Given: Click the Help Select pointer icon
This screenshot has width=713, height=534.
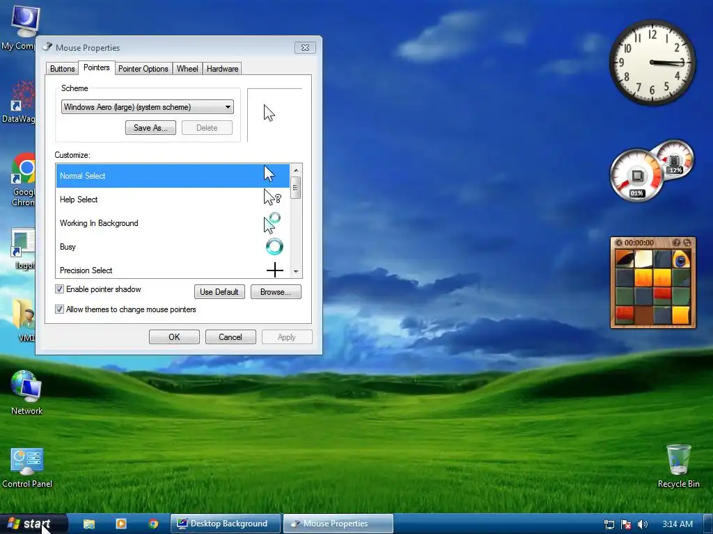Looking at the screenshot, I should coord(272,197).
